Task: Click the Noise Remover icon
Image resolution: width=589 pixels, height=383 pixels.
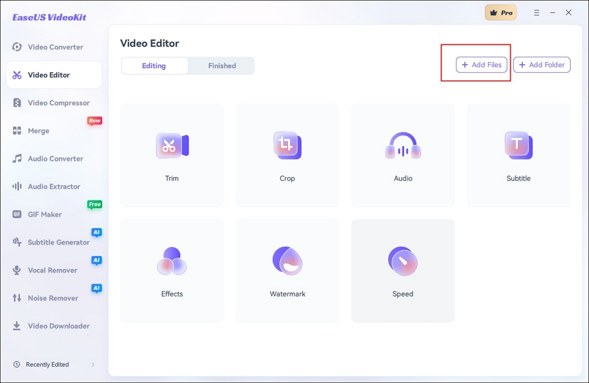Action: [17, 298]
